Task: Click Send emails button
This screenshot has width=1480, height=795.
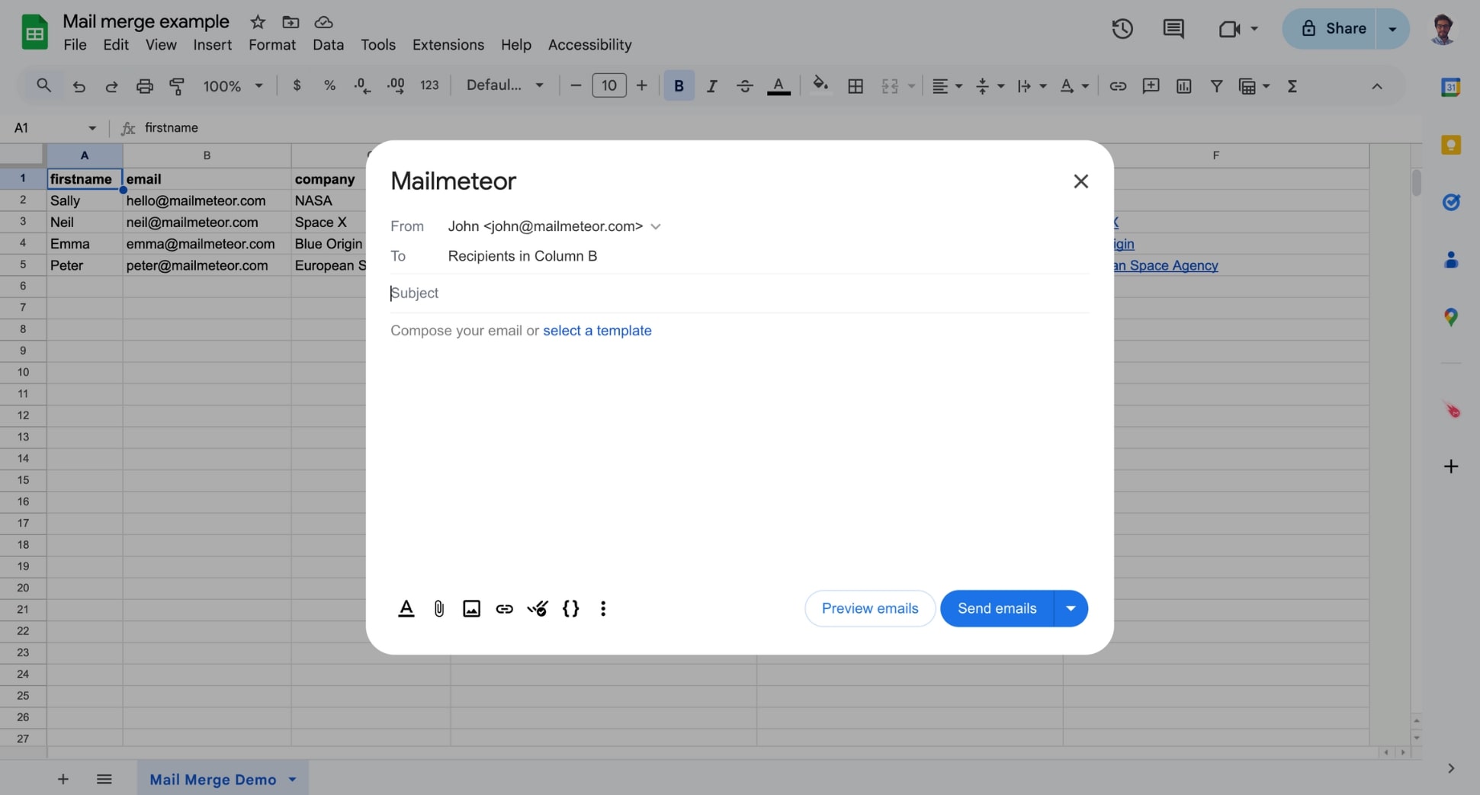Action: click(x=997, y=608)
